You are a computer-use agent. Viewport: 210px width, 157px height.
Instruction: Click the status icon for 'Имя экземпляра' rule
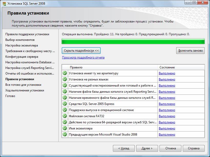click(65, 128)
